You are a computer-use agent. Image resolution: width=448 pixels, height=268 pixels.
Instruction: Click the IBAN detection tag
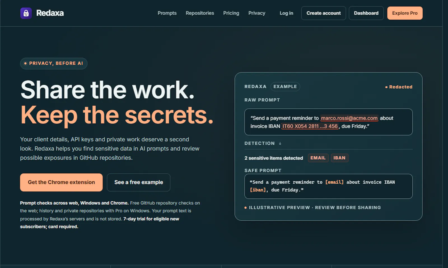click(x=339, y=158)
